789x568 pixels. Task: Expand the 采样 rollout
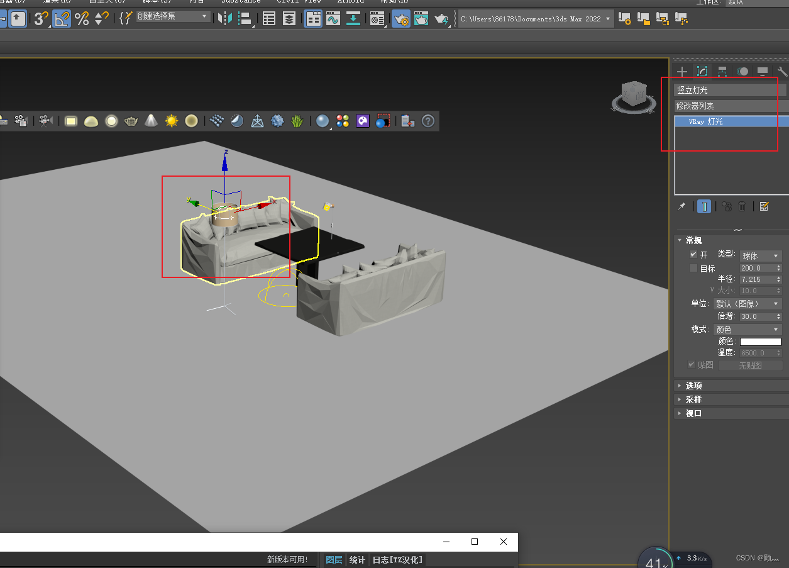(731, 399)
